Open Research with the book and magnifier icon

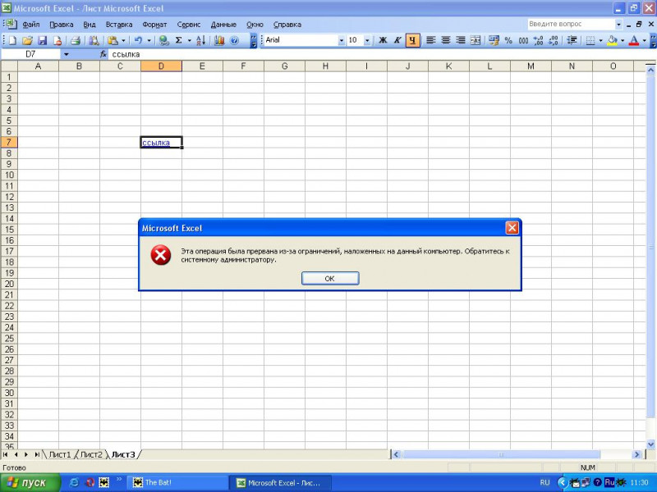[94, 40]
